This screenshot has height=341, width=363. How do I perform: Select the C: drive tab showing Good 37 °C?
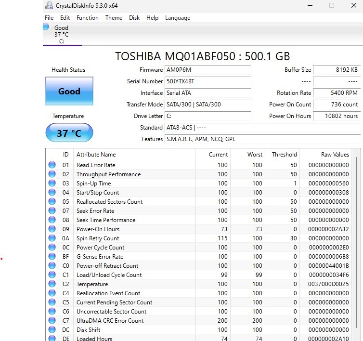(61, 34)
